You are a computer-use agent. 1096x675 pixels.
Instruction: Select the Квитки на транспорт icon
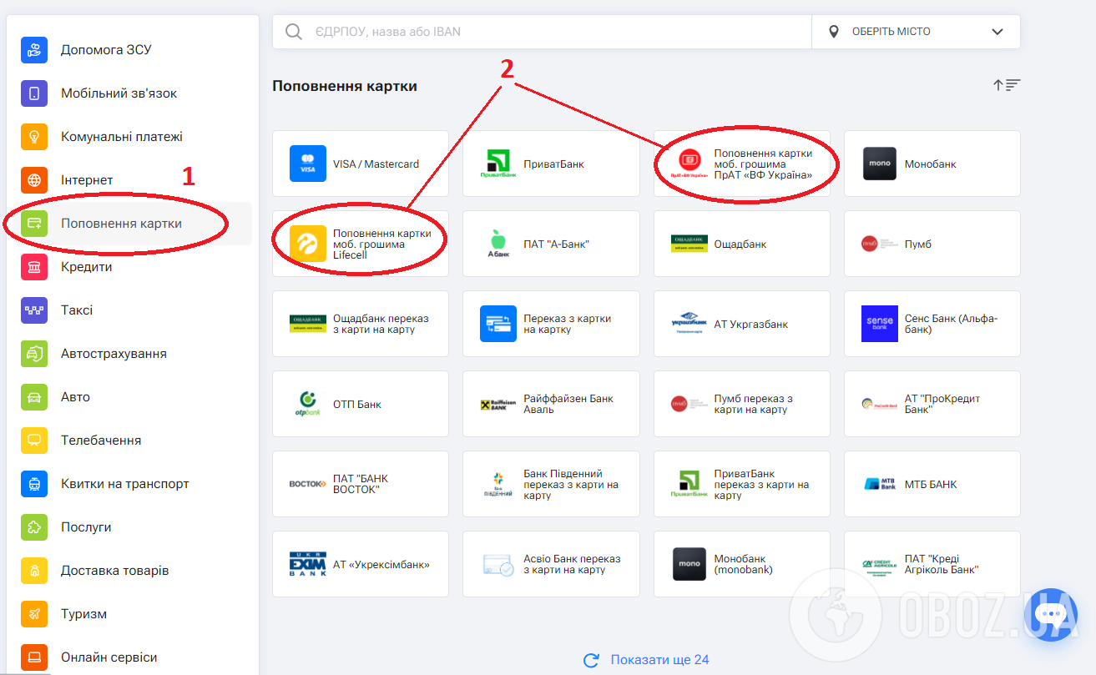tap(34, 484)
